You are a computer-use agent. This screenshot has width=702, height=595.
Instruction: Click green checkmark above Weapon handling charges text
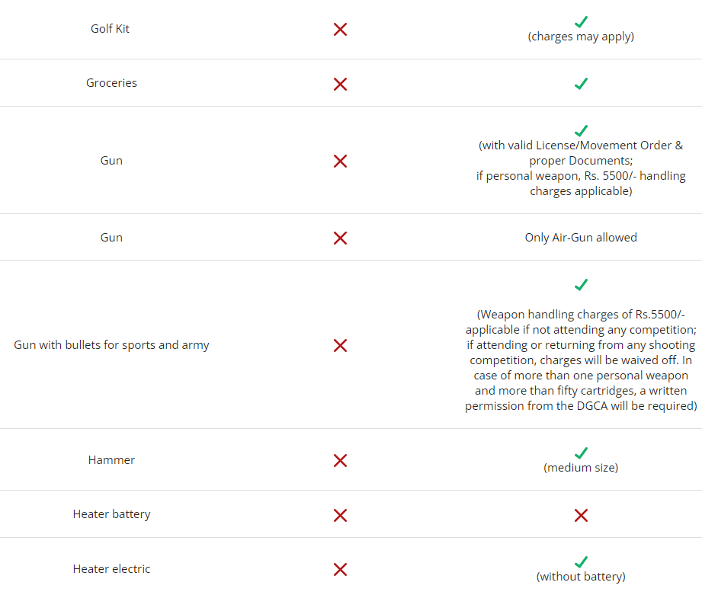[x=581, y=284]
